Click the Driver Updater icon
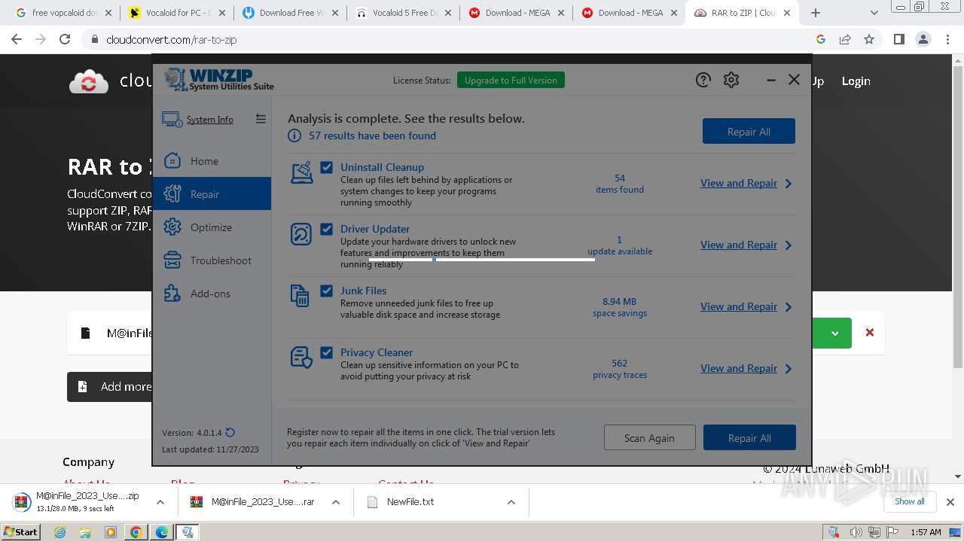The height and width of the screenshot is (542, 964). [x=301, y=234]
